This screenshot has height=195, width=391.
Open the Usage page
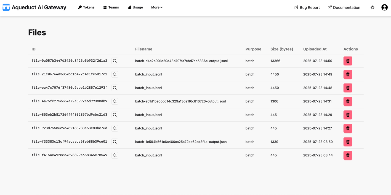click(x=135, y=7)
